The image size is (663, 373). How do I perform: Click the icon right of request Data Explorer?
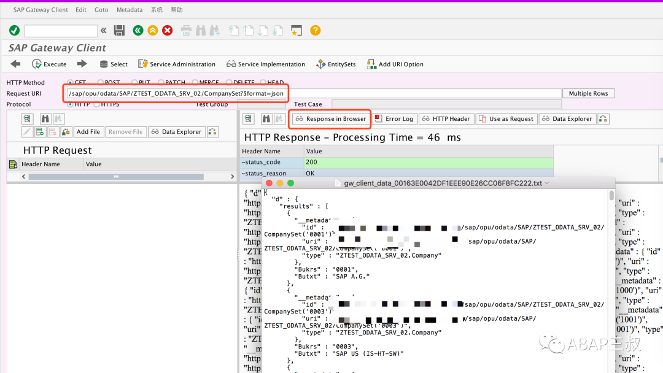tap(212, 132)
